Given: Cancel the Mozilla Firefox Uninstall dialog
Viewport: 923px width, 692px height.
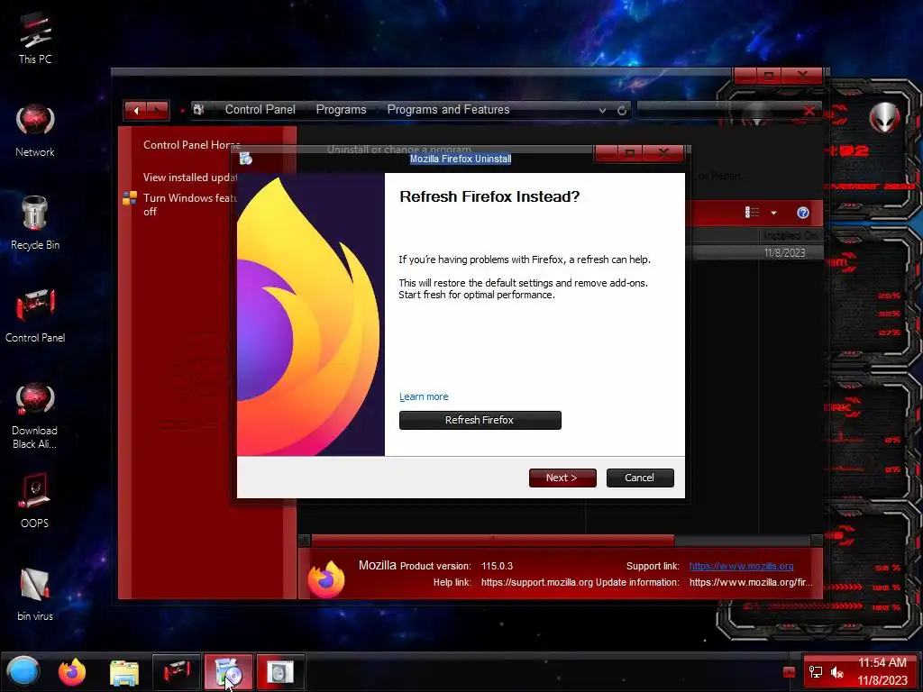Looking at the screenshot, I should pyautogui.click(x=640, y=478).
